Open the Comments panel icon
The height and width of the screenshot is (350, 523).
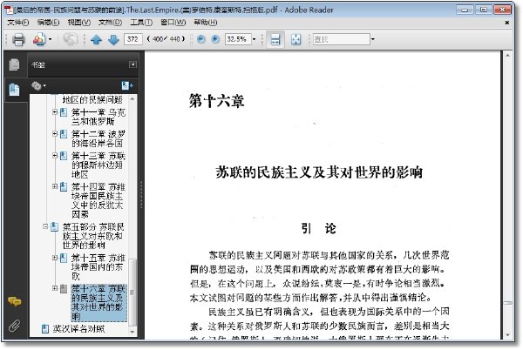coord(14,301)
